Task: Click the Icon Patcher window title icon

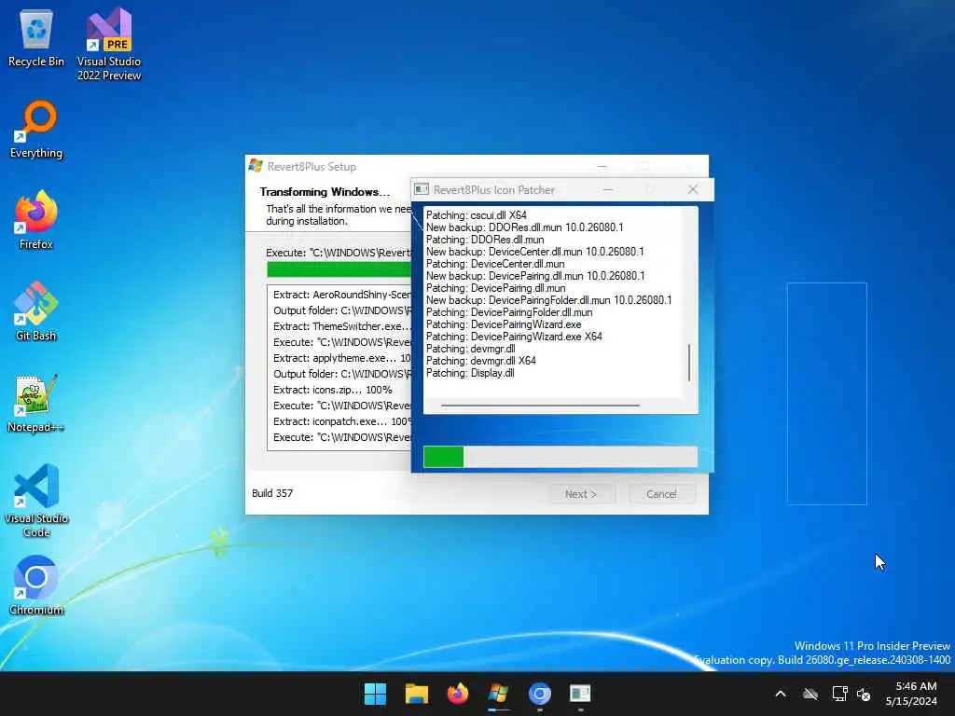Action: [422, 189]
